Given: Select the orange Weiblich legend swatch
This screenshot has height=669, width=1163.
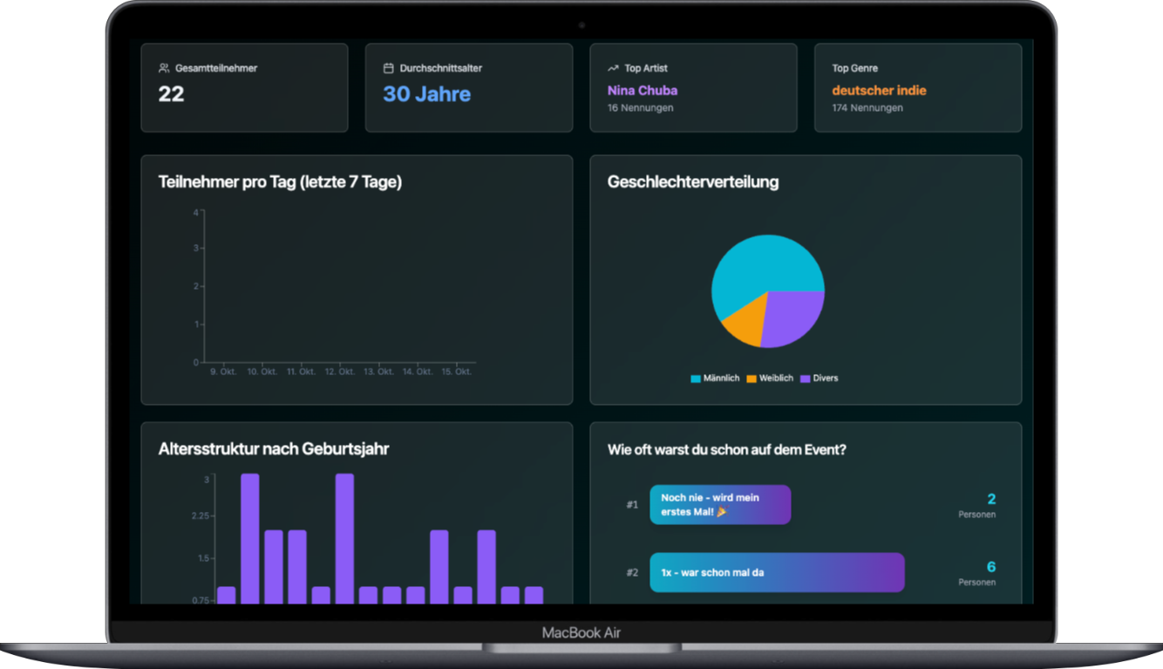Looking at the screenshot, I should tap(752, 379).
